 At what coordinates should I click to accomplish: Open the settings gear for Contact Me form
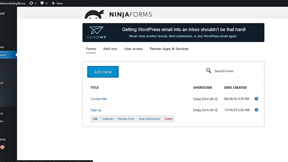point(256,99)
